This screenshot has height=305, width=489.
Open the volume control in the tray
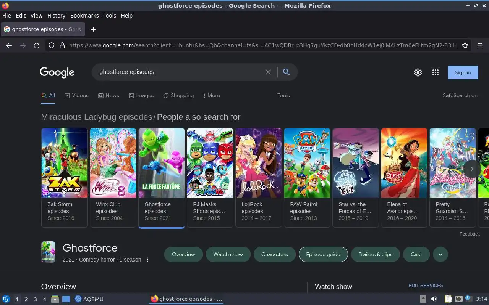click(434, 299)
